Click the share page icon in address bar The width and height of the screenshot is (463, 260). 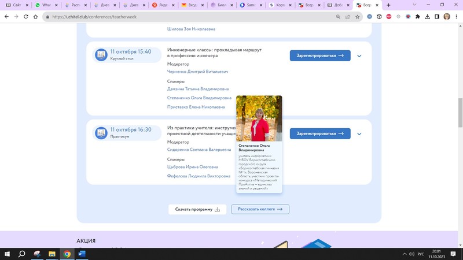[348, 17]
